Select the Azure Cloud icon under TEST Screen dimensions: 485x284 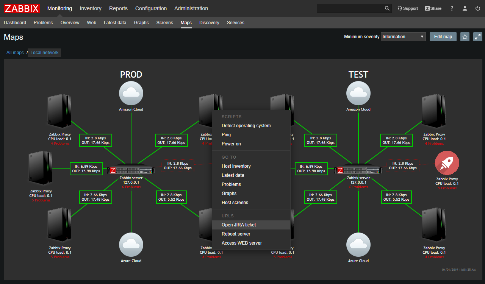click(x=358, y=245)
